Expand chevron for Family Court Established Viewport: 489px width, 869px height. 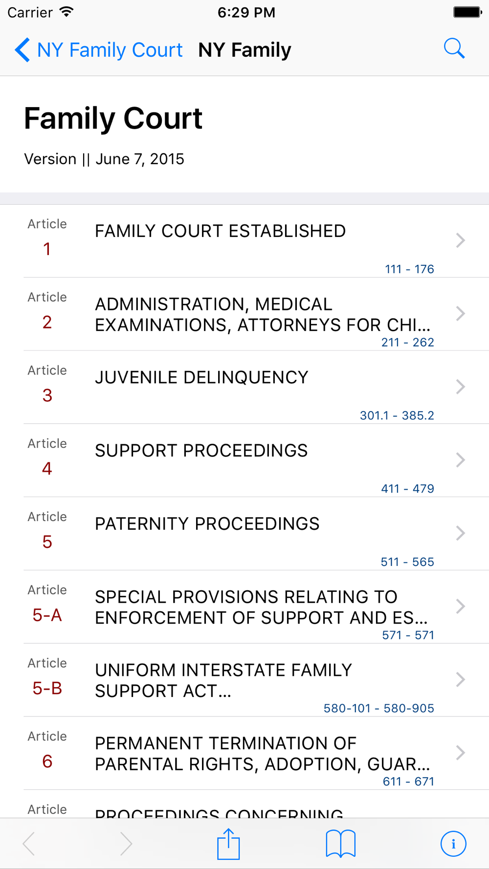click(x=460, y=240)
